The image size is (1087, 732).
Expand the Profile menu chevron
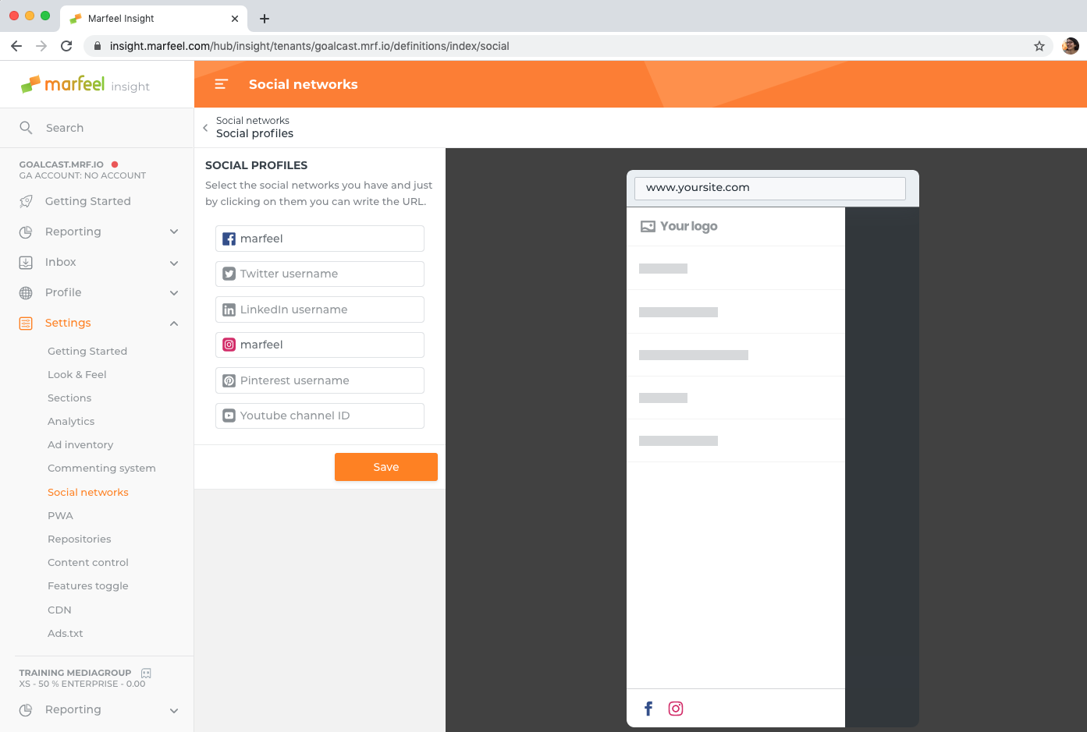[174, 293]
